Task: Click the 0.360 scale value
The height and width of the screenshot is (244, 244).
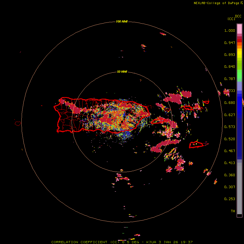Action: [x=230, y=175]
